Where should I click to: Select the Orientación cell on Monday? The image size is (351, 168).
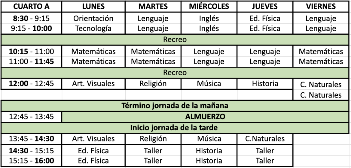93,19
